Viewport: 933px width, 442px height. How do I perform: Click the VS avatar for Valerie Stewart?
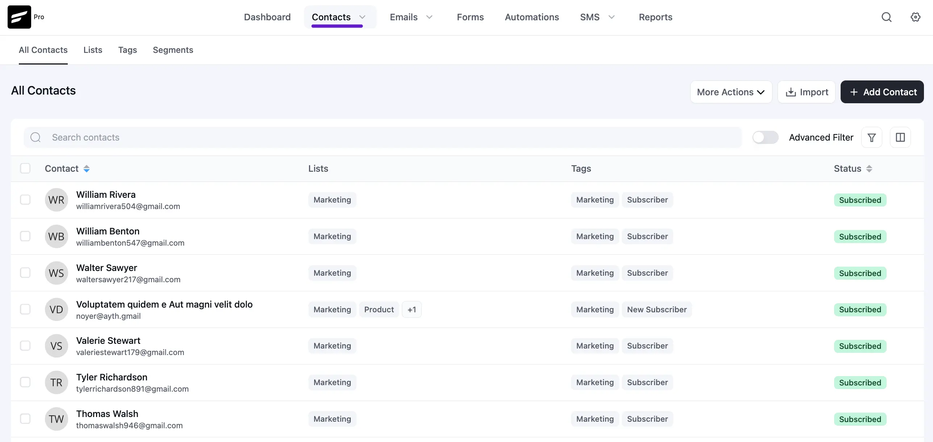click(x=57, y=346)
